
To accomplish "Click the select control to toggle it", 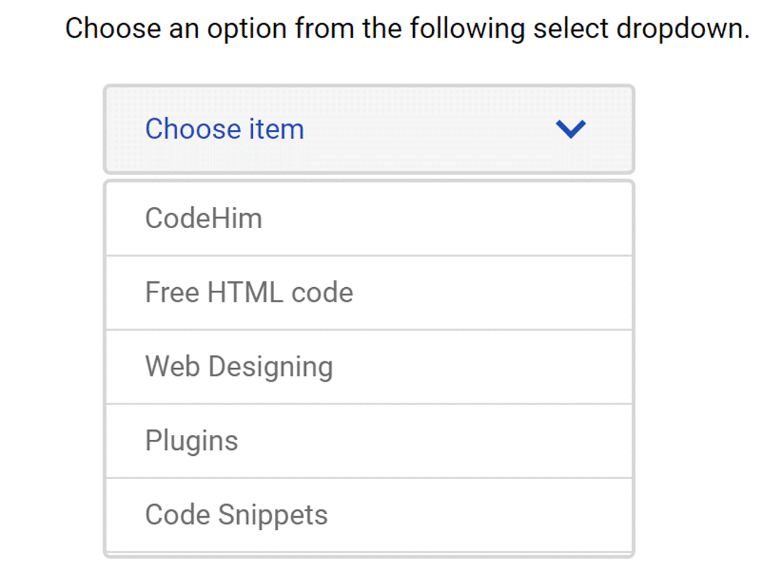I will [369, 129].
